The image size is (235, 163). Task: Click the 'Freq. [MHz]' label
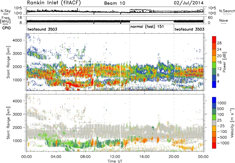(x=5, y=20)
